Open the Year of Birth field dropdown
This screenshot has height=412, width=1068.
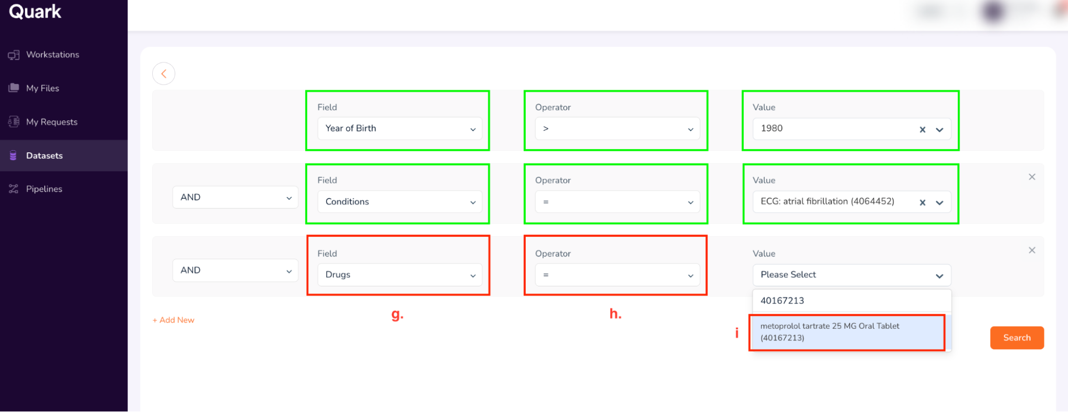click(x=400, y=129)
